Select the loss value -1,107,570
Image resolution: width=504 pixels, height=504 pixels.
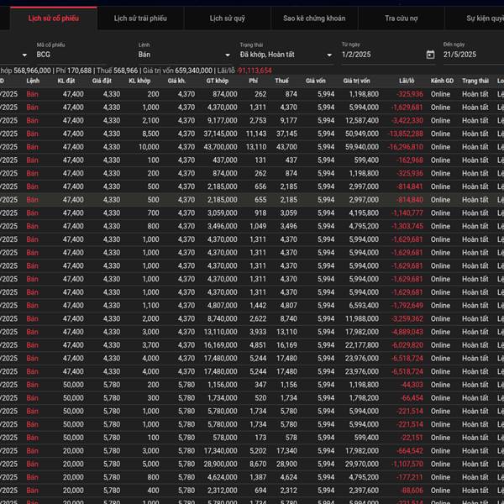[407, 464]
